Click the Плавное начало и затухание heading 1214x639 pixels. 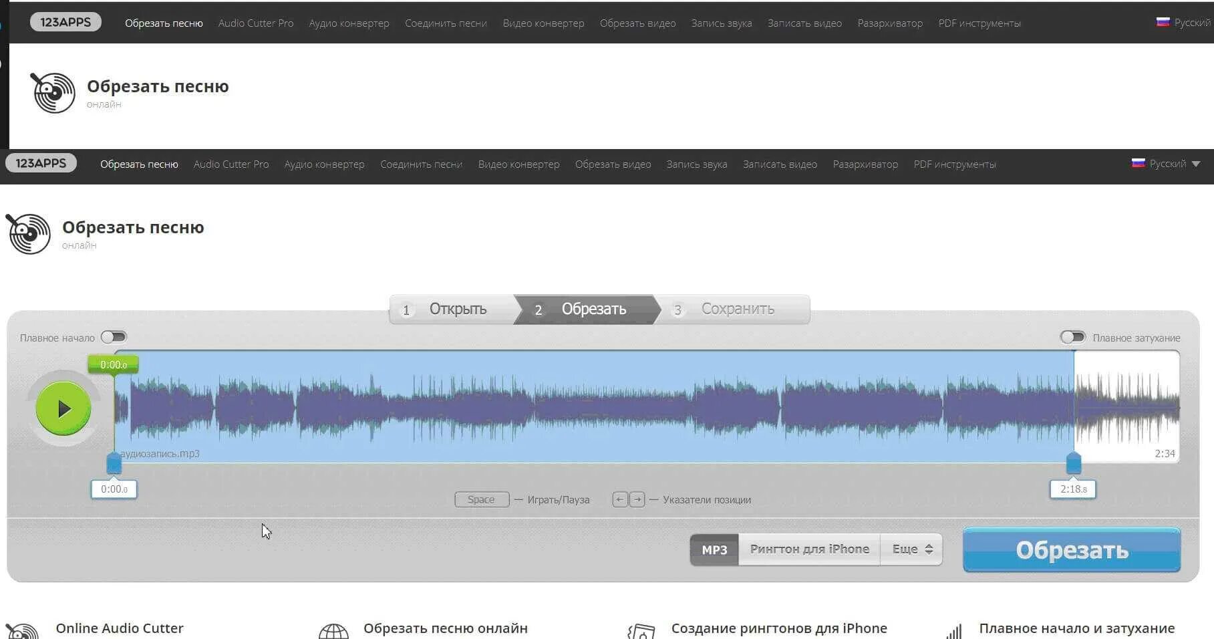[1076, 628]
